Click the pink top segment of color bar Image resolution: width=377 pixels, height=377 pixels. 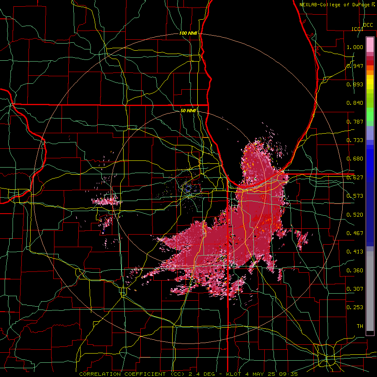tap(370, 44)
